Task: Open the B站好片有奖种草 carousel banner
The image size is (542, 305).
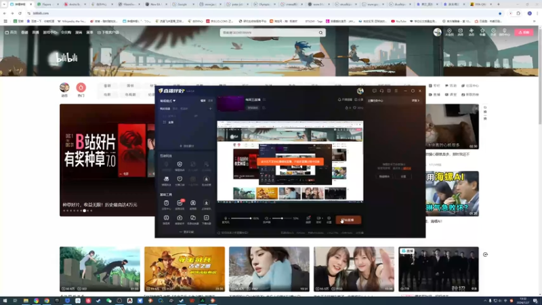Action: point(107,160)
